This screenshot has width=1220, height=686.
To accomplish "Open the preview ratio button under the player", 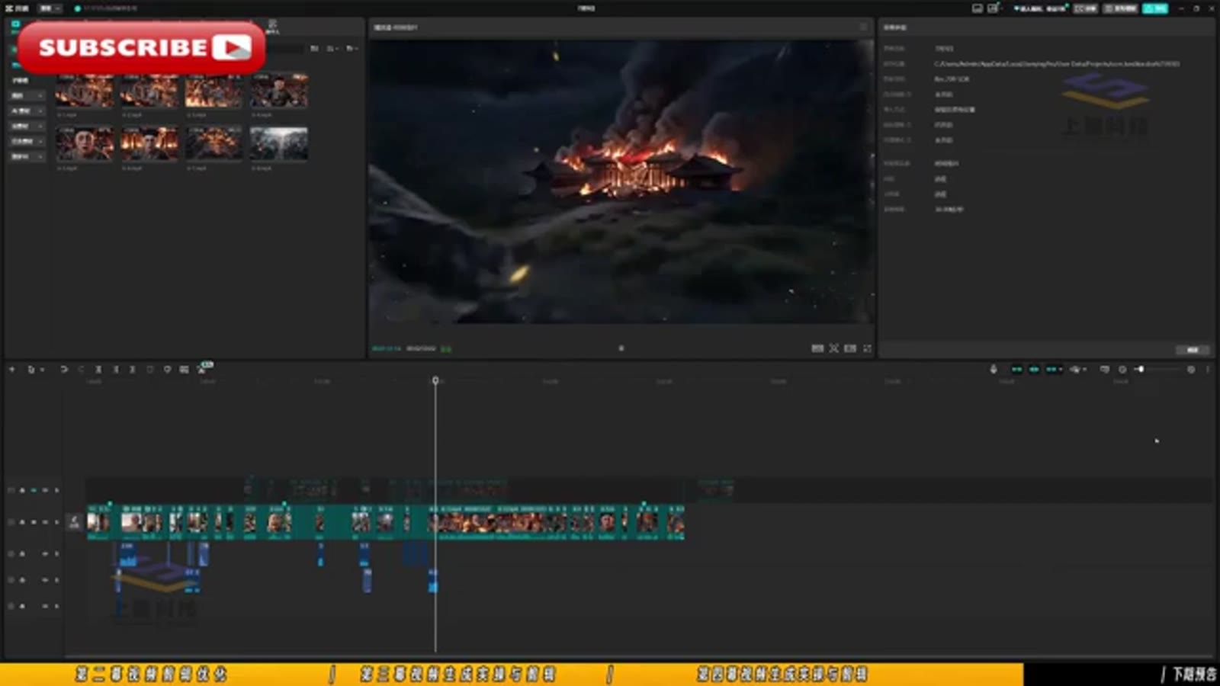I will (850, 348).
